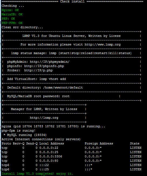Screen dimensions: 147x176
Task: Click the http://lnmp.org manager URL
Action: [44, 118]
